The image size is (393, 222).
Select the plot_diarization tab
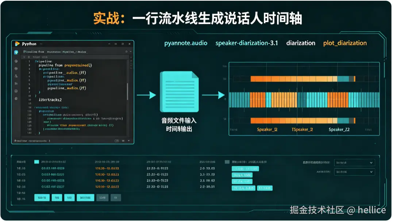pos(345,43)
